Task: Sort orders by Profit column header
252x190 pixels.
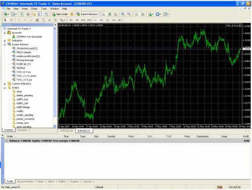Action: tap(246, 137)
